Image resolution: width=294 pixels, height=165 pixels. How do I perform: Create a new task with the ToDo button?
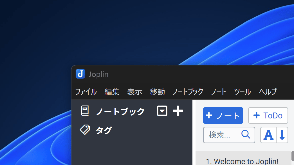click(268, 115)
